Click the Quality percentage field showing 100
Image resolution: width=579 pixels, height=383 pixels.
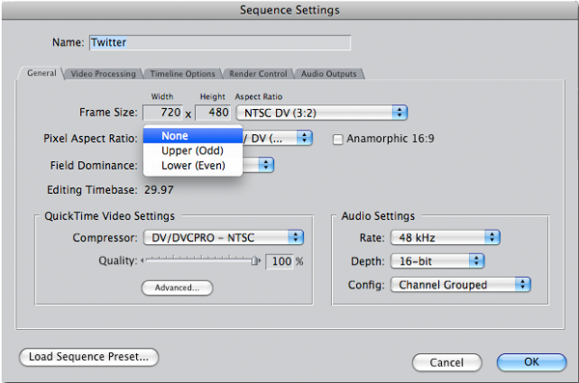coord(280,261)
